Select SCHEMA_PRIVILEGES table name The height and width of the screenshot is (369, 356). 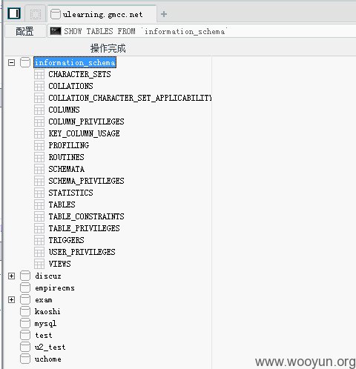point(86,181)
